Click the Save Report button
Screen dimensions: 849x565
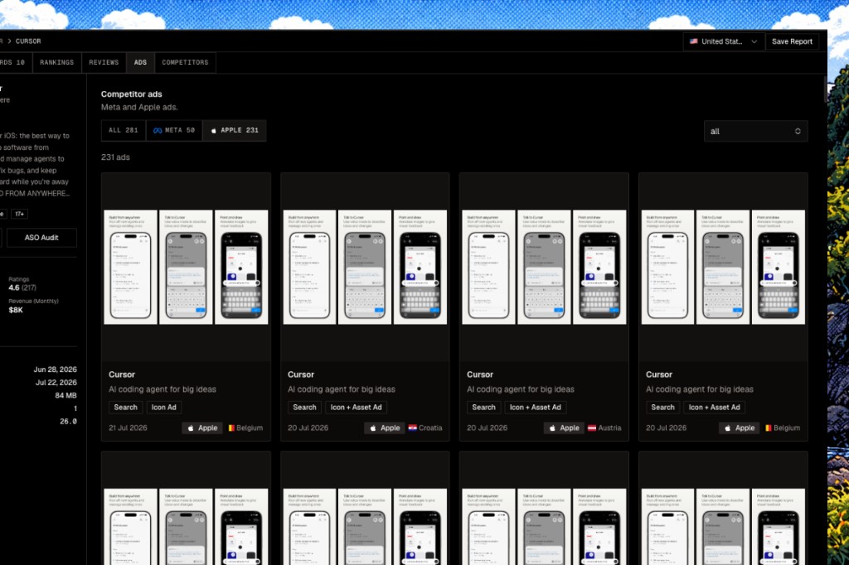tap(792, 41)
